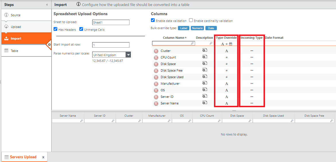Click the Date Format column header
This screenshot has height=162, width=336.
(274, 38)
